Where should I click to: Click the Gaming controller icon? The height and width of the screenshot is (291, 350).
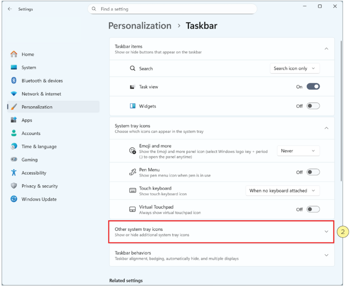14,160
